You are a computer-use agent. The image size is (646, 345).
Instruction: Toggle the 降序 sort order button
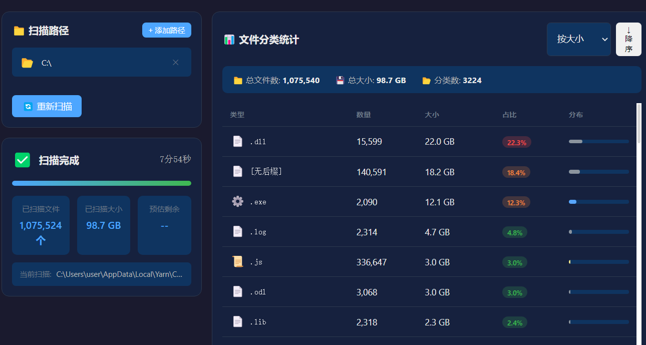click(628, 39)
